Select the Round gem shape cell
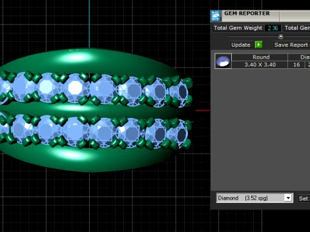This screenshot has width=310, height=232. (260, 57)
